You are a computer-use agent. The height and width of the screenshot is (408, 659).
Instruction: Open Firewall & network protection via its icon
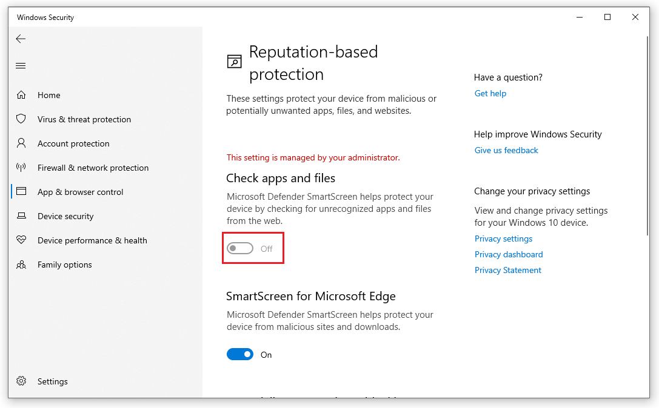21,168
